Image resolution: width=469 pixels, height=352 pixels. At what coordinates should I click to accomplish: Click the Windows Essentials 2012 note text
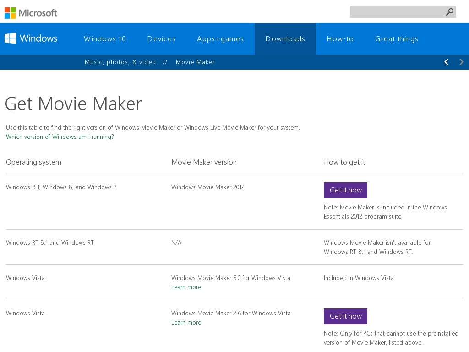385,212
